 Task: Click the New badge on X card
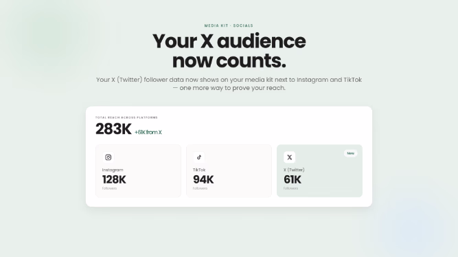(350, 153)
